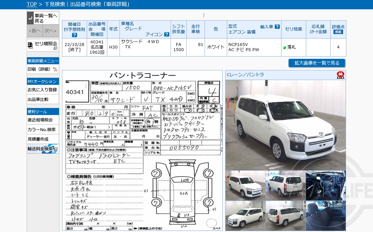This screenshot has height=232, width=373.
Task: Click the 次へ navigation button
Action: 50,31
